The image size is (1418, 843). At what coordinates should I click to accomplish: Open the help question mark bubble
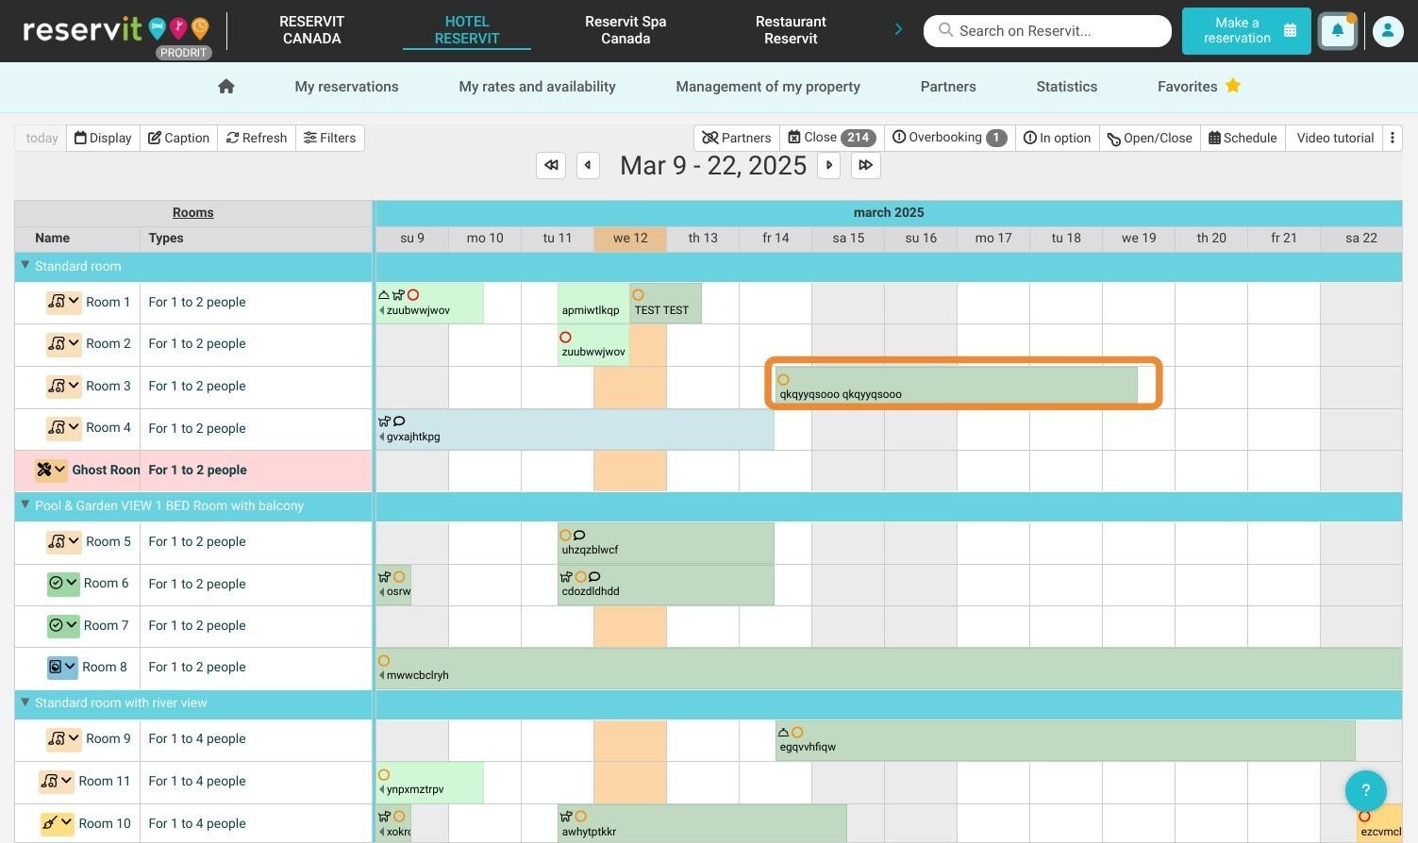[1365, 790]
